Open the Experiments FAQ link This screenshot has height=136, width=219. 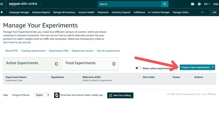point(59,51)
